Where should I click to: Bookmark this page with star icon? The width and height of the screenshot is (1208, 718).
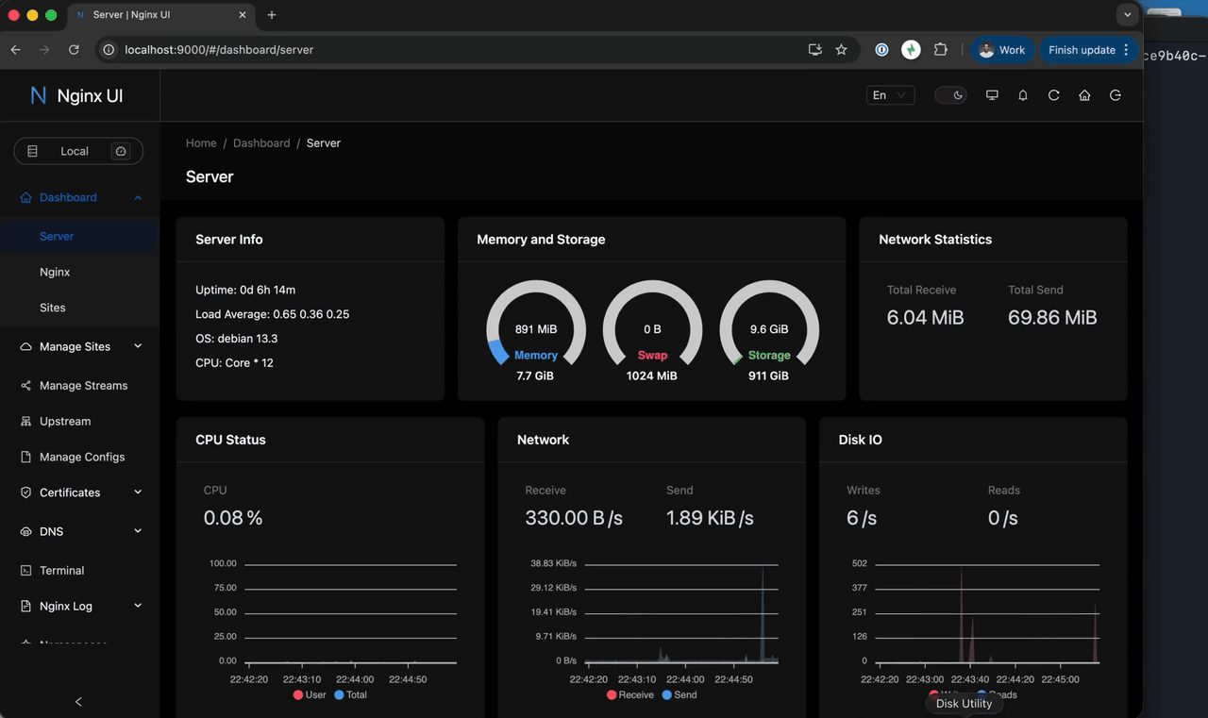coord(841,50)
